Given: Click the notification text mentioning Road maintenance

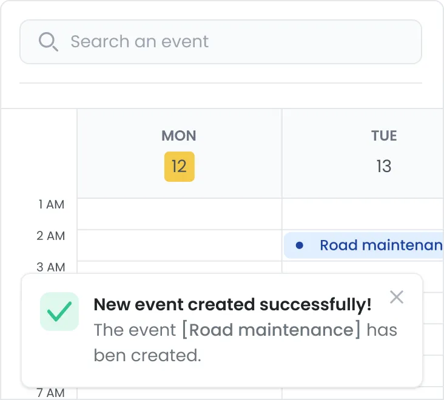Looking at the screenshot, I should click(245, 342).
